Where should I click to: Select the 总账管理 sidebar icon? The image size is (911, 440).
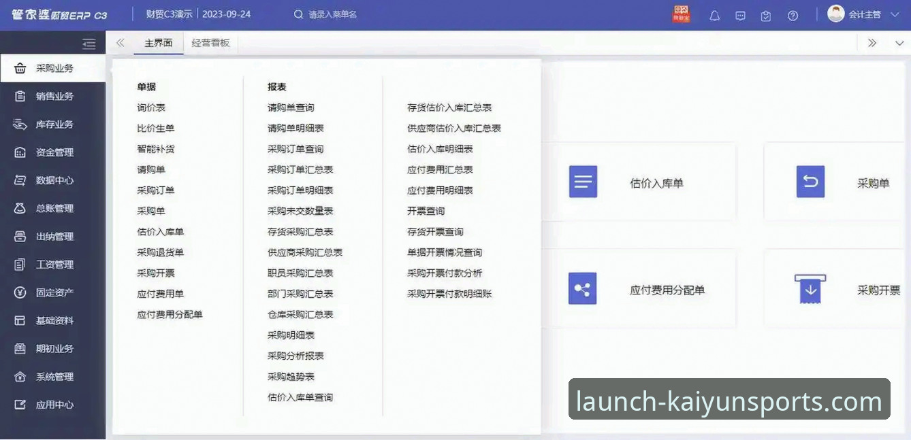coord(18,208)
